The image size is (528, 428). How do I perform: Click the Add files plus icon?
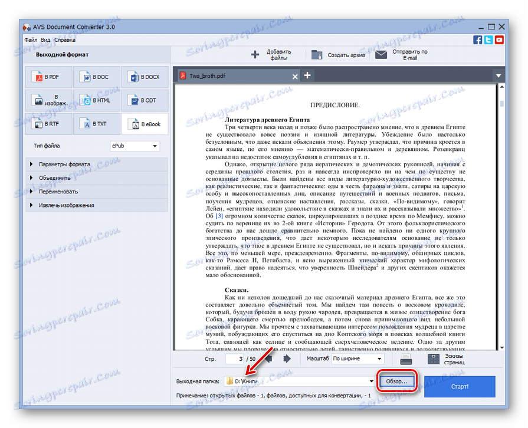click(255, 54)
